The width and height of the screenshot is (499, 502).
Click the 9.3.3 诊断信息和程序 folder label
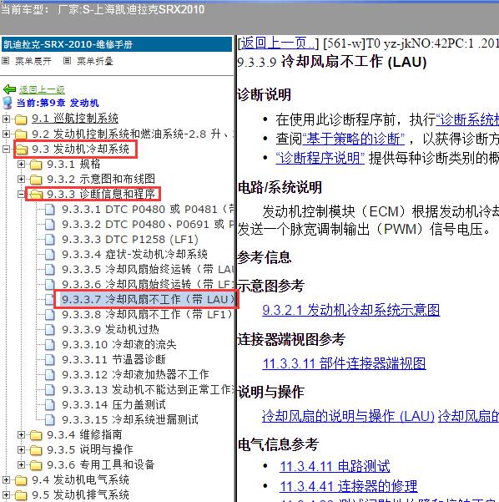(101, 194)
